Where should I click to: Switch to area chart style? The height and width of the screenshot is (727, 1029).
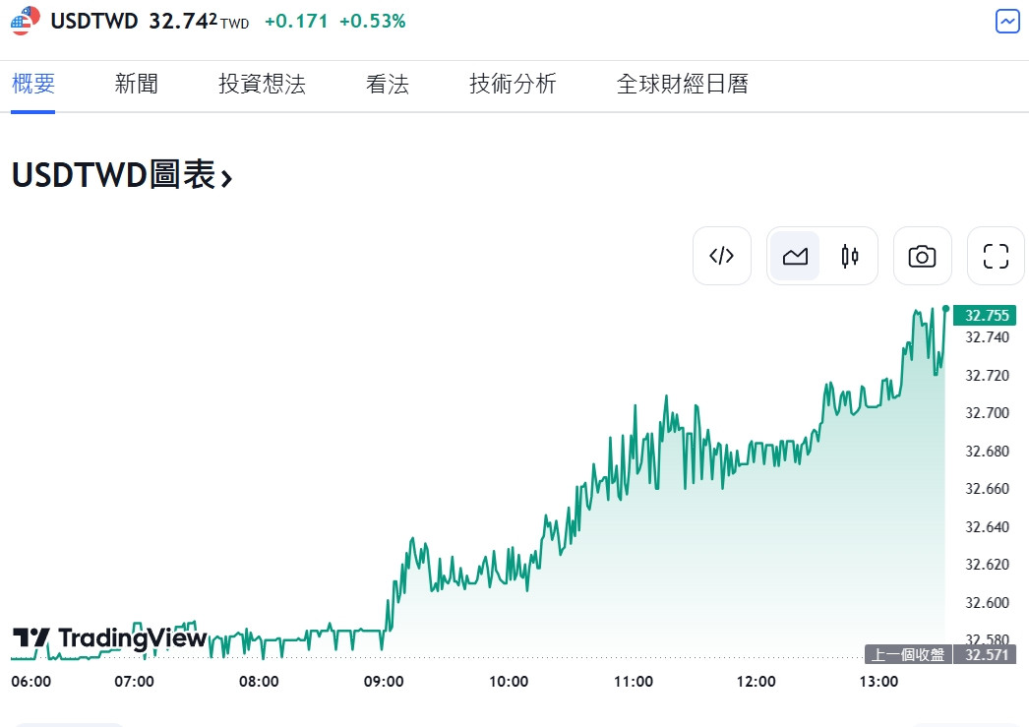click(x=795, y=256)
